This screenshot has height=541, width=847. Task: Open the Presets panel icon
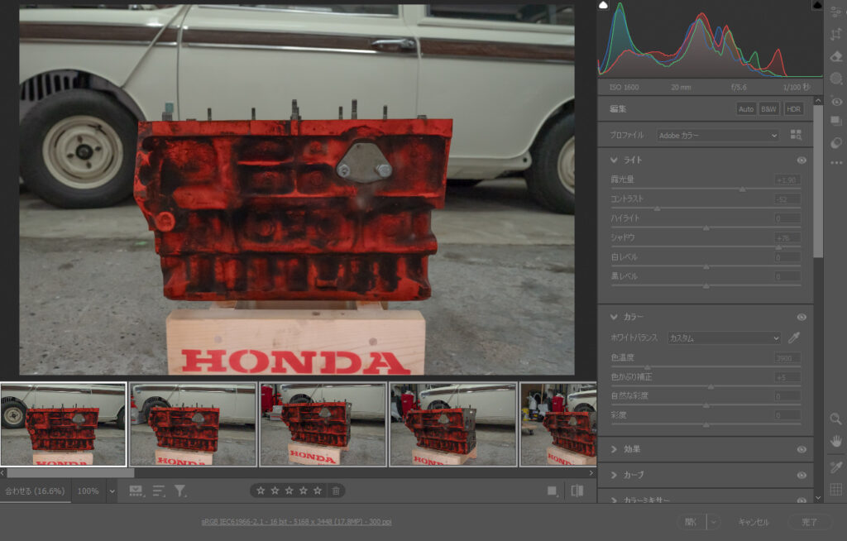pos(836,142)
